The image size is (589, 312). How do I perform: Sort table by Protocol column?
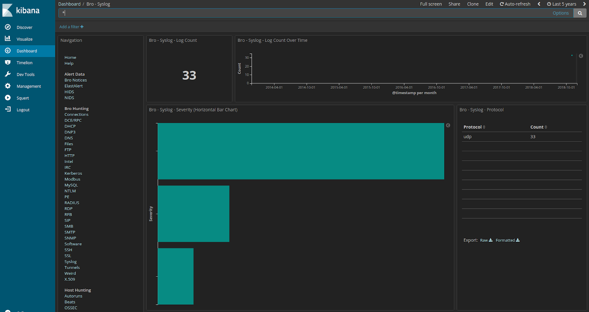[x=474, y=127]
